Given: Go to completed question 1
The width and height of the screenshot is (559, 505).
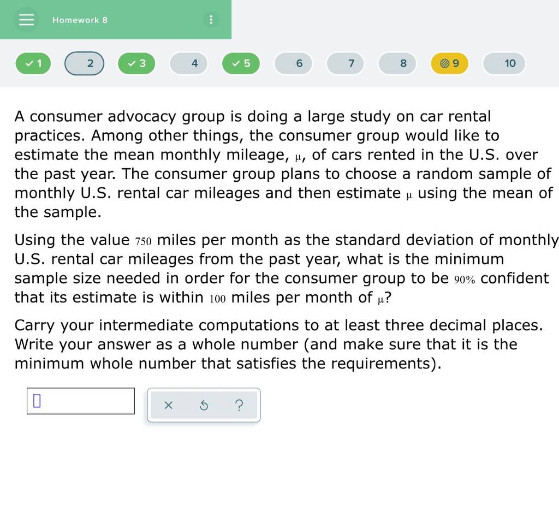Looking at the screenshot, I should click(33, 63).
